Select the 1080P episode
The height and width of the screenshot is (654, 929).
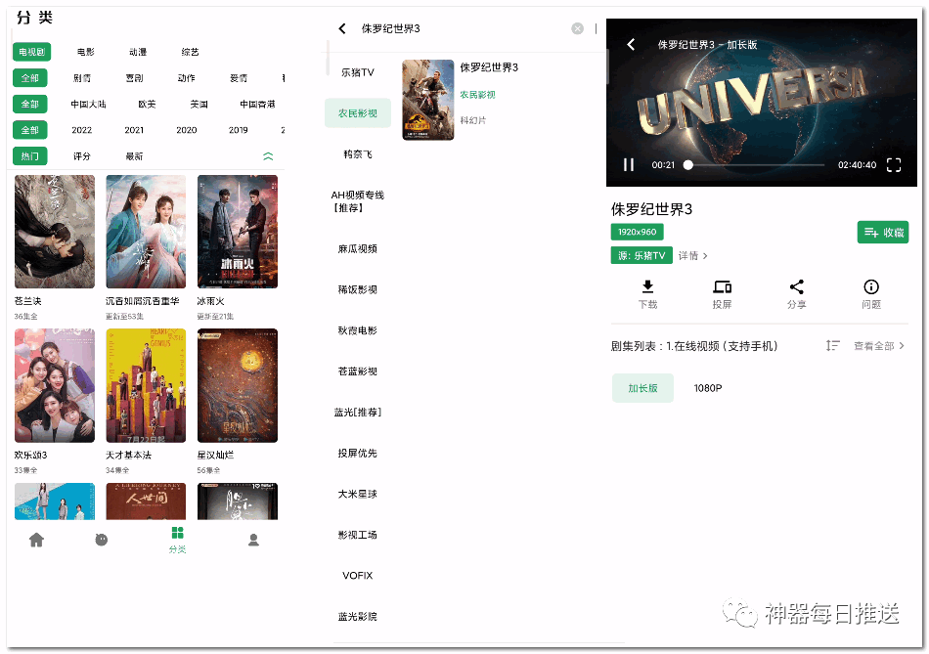click(x=708, y=388)
